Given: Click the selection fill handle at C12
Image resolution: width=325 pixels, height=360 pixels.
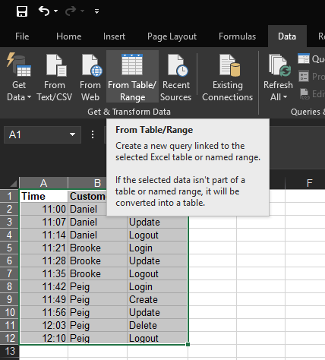Looking at the screenshot, I should pyautogui.click(x=188, y=344).
